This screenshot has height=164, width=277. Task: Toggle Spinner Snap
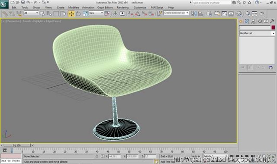click(x=151, y=13)
